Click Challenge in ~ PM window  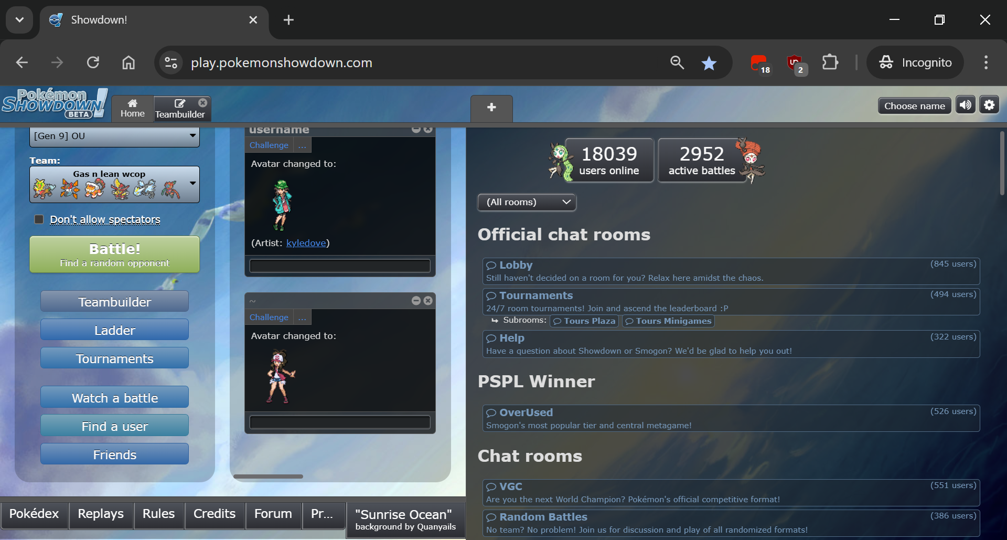click(x=269, y=317)
